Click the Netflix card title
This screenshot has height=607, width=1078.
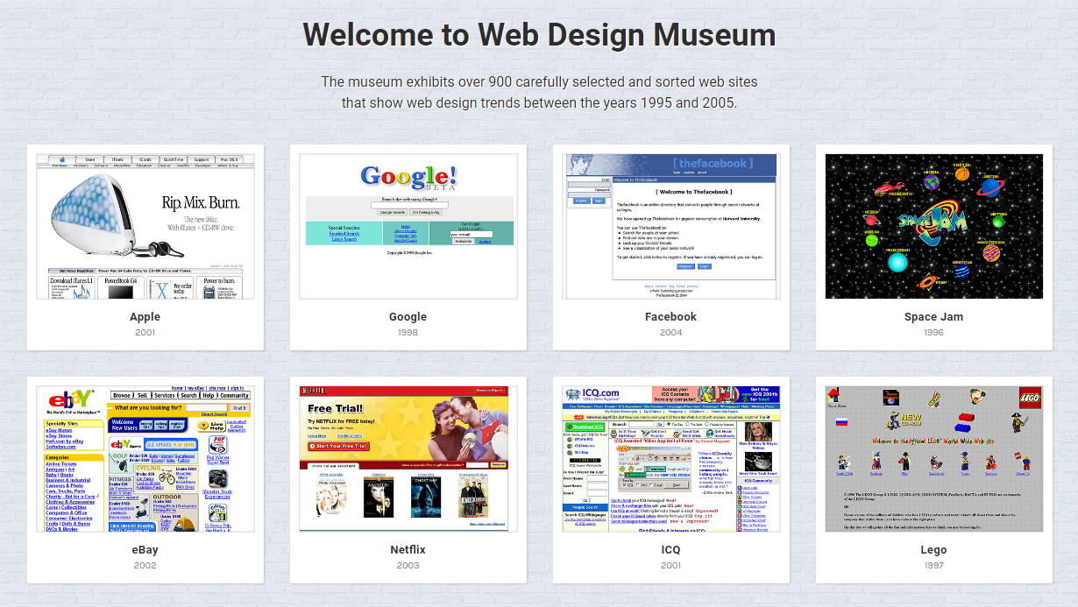point(408,550)
